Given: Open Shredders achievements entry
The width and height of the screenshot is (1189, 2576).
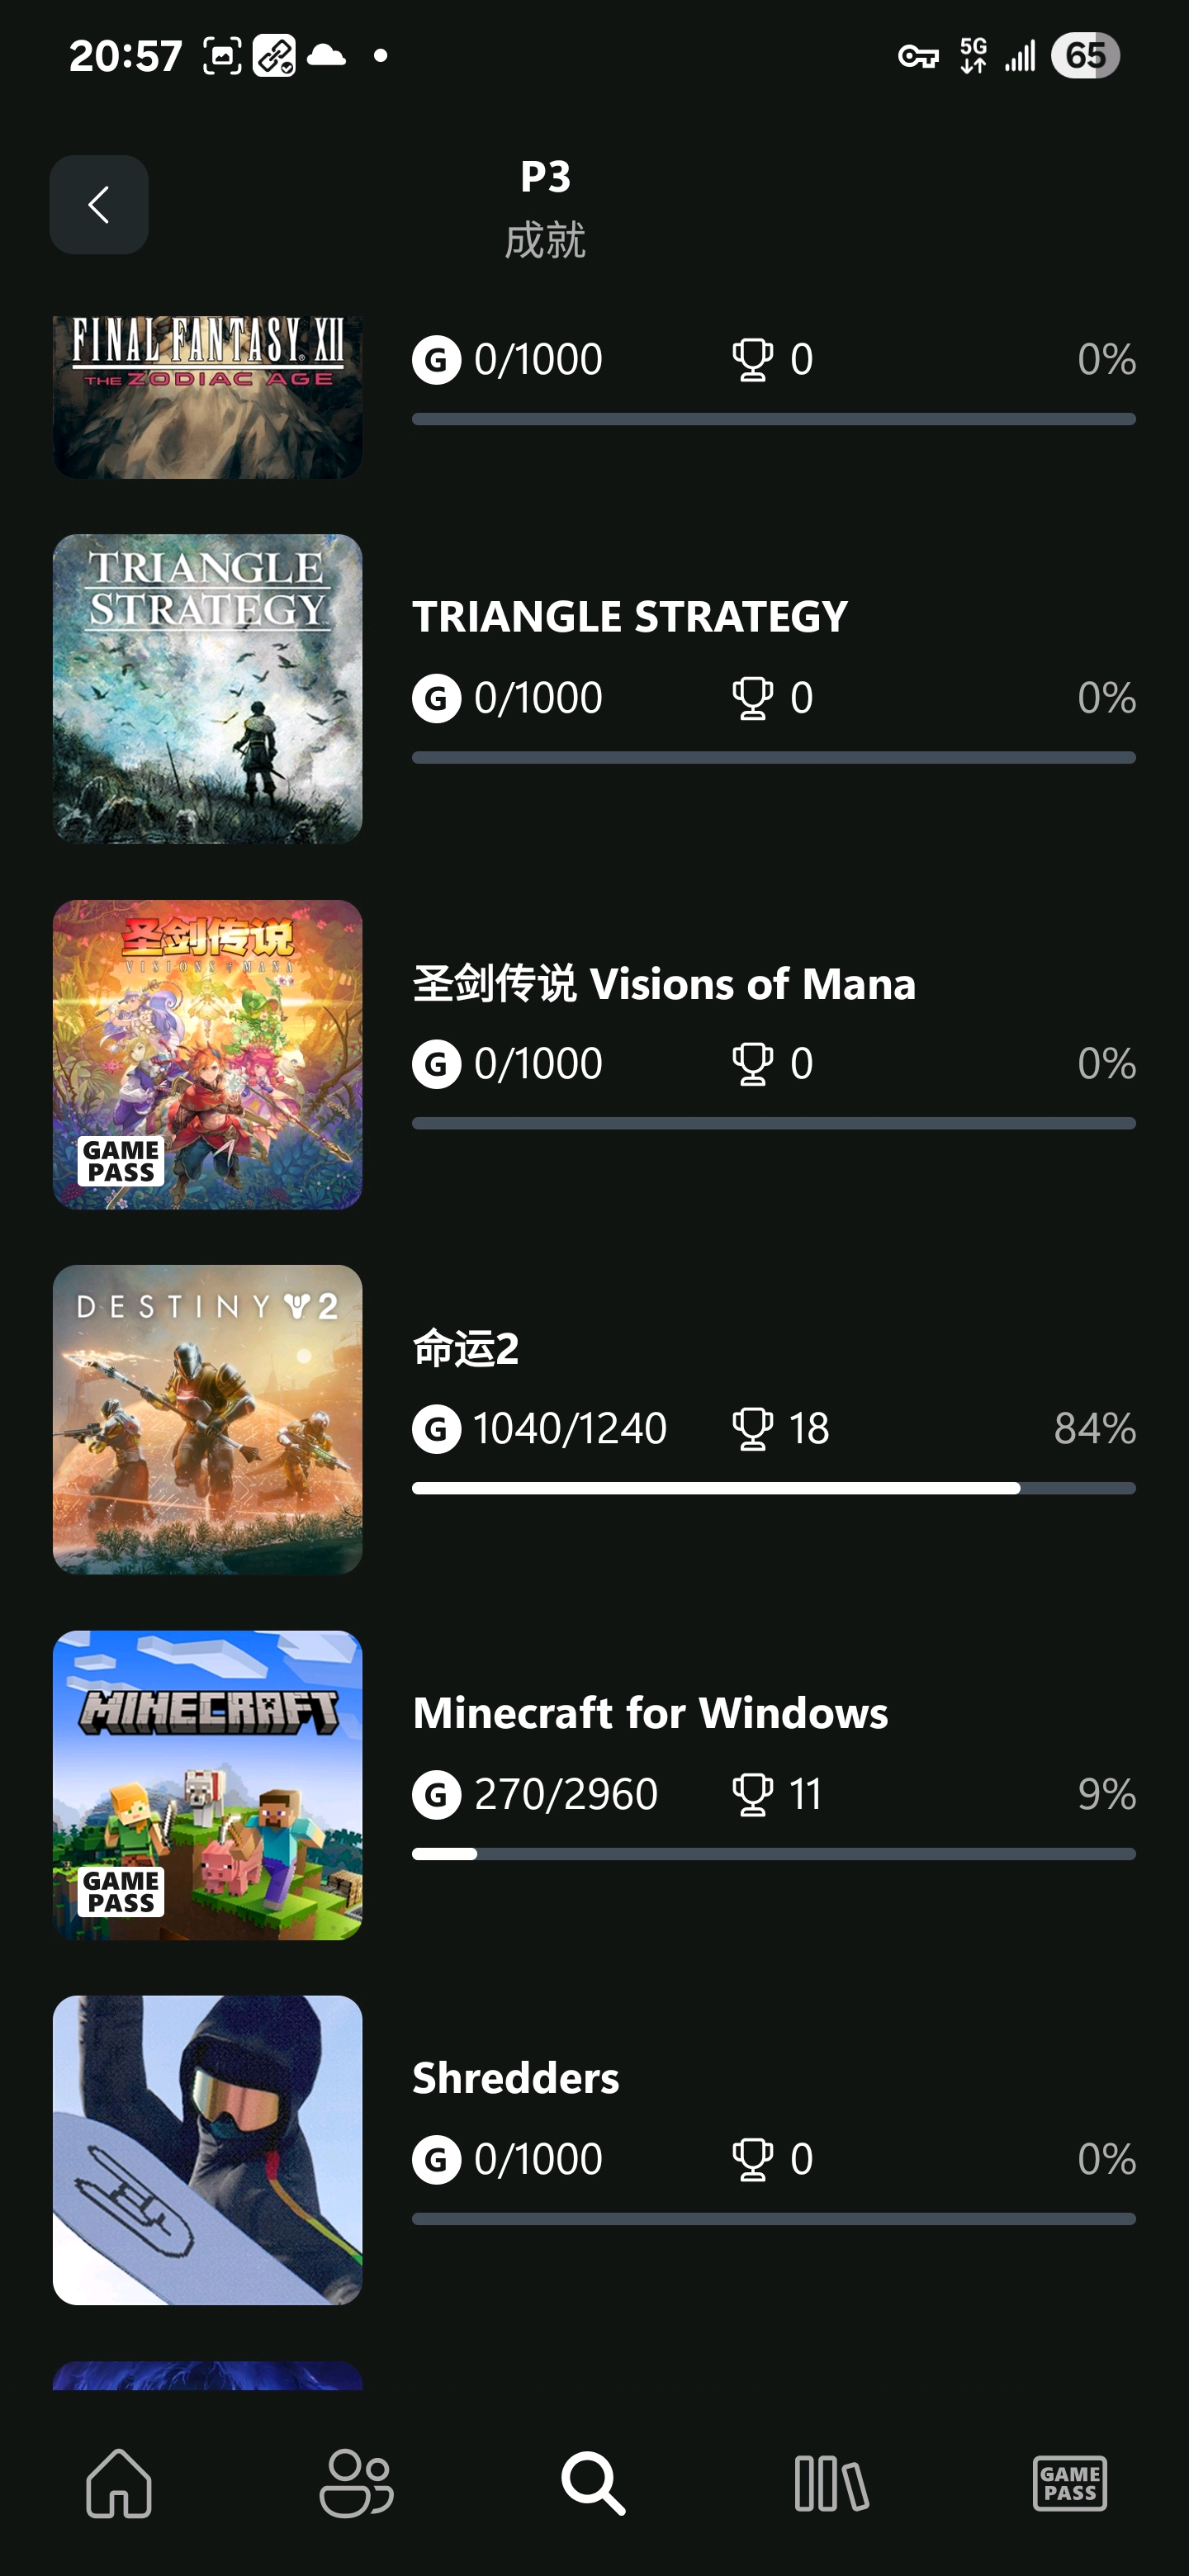Looking at the screenshot, I should (516, 2079).
